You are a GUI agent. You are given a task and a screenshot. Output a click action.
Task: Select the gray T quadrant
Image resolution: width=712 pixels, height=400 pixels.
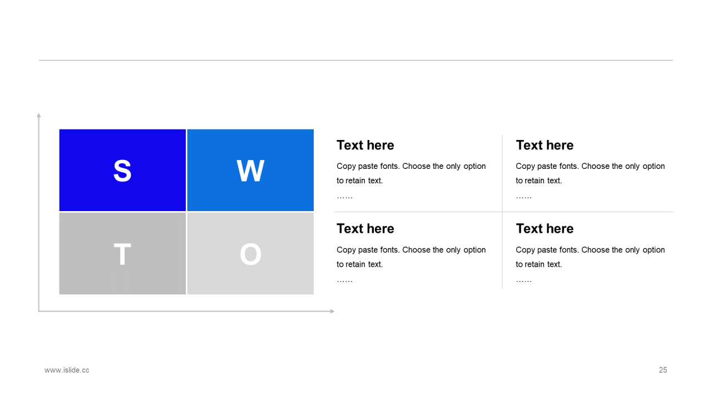pos(122,253)
